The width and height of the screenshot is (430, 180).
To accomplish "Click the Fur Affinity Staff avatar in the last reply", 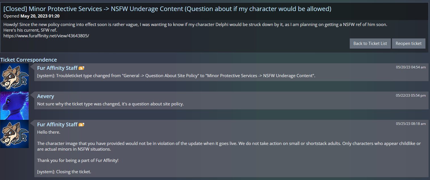I will [x=14, y=134].
